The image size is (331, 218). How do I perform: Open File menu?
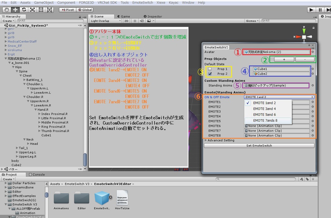(4, 3)
